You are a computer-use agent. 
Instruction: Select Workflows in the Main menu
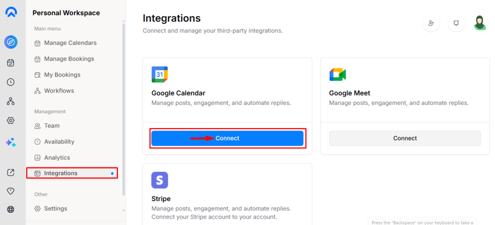59,91
